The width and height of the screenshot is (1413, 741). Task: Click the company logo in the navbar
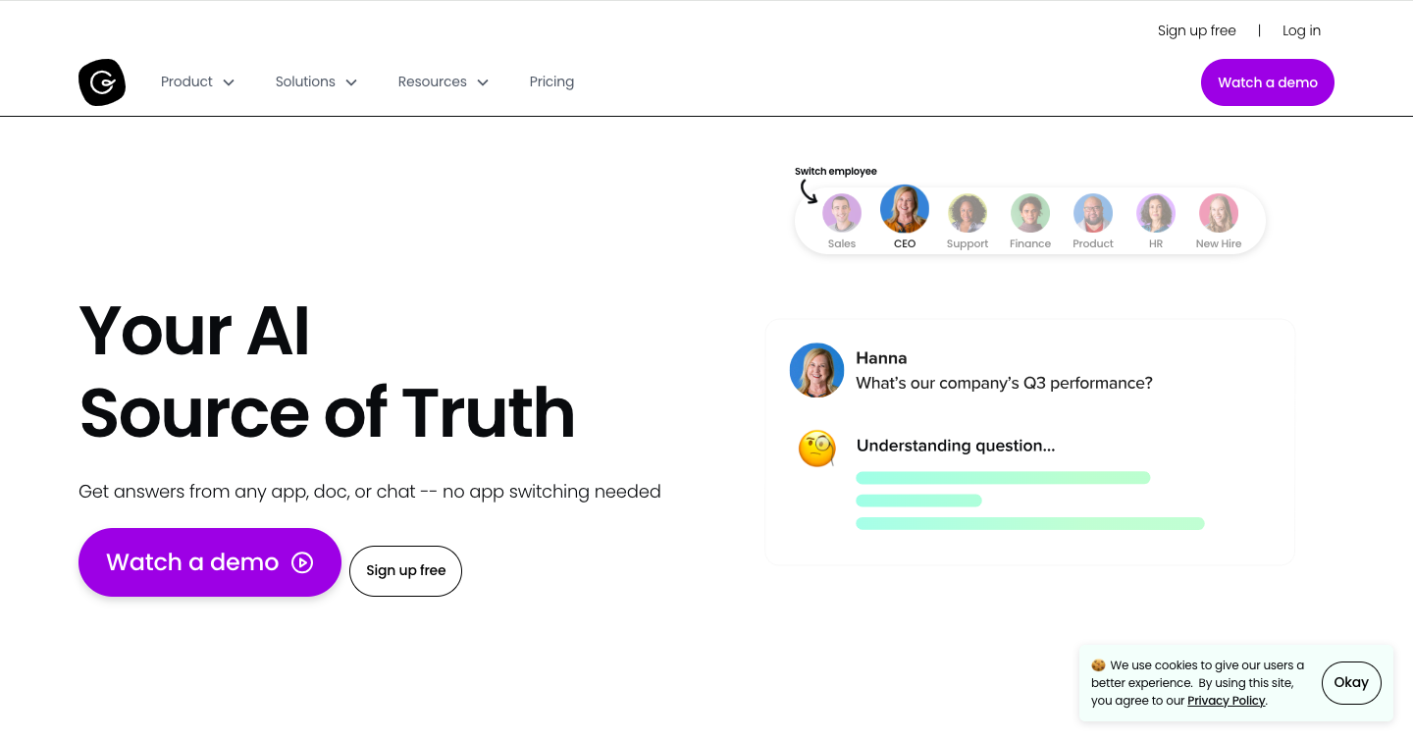point(102,82)
